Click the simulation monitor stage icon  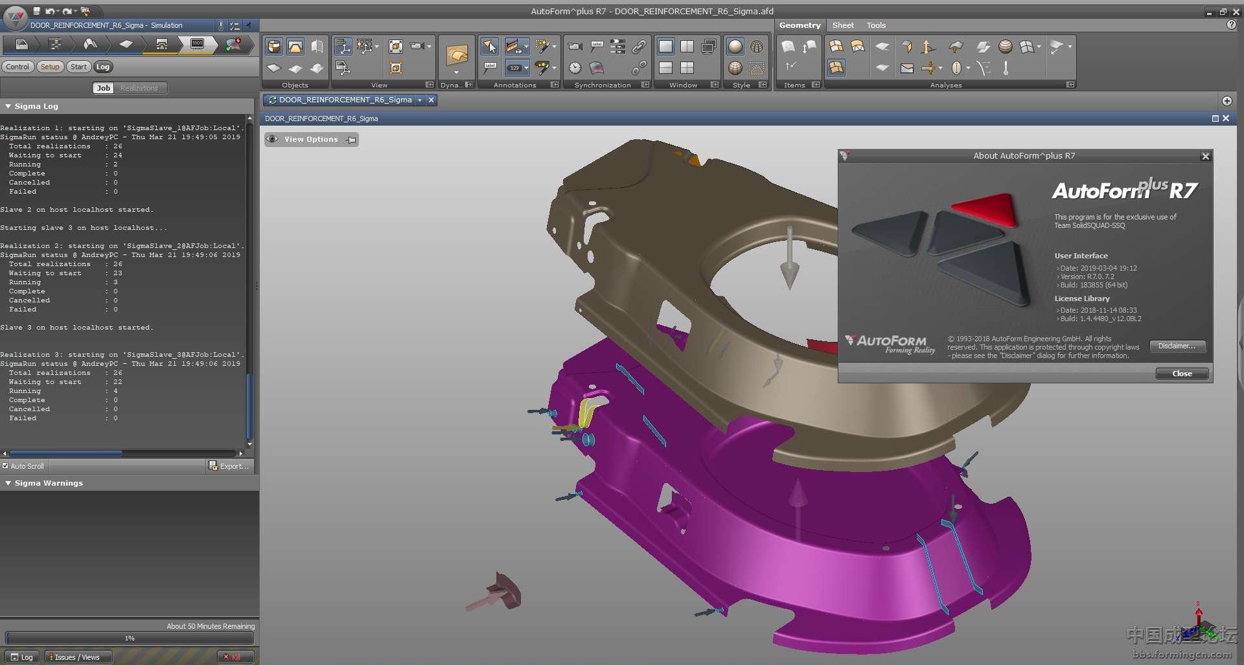point(197,44)
